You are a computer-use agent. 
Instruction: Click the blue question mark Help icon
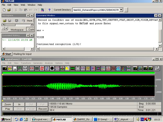[49, 10]
